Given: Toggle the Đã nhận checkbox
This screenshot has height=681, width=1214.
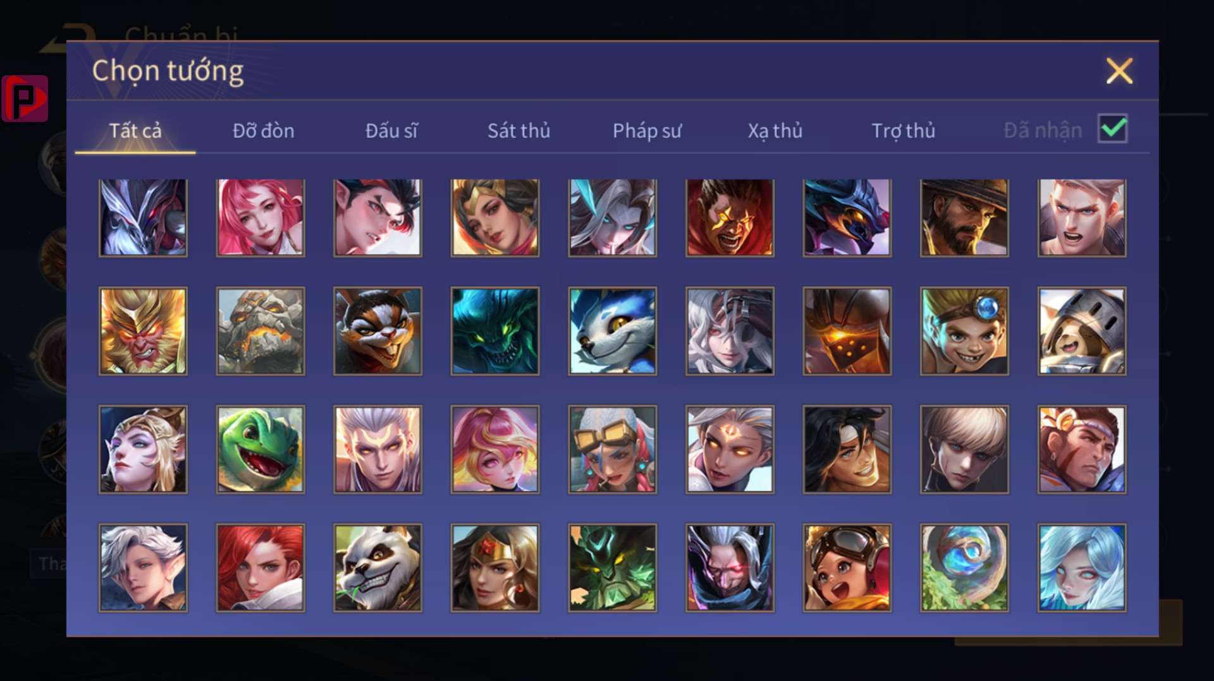Looking at the screenshot, I should tap(1113, 129).
